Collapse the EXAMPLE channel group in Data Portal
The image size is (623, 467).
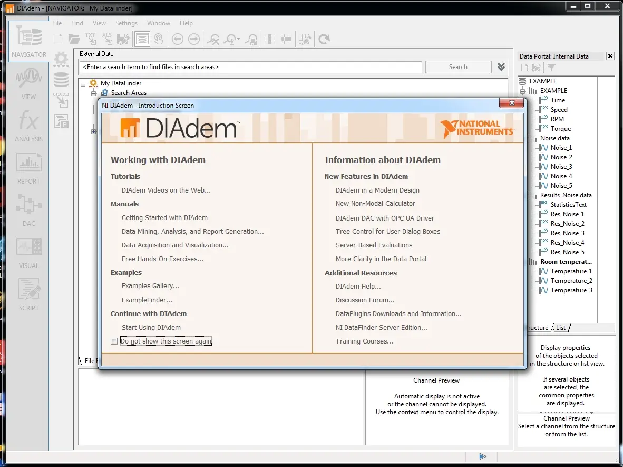click(522, 91)
